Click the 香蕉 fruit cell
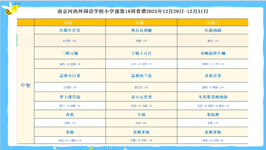 tap(70, 114)
